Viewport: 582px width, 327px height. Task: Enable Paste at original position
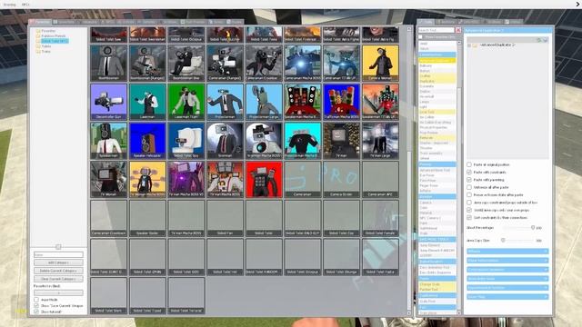469,164
